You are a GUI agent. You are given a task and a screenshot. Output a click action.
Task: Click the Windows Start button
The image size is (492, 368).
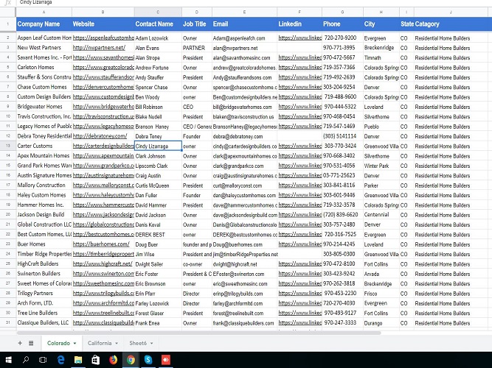(7, 360)
